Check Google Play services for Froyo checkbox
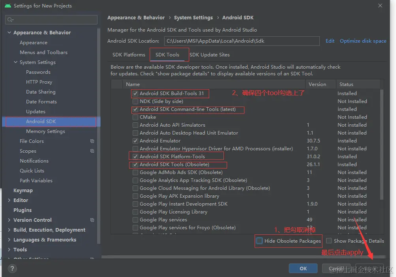The width and height of the screenshot is (396, 277). [135, 228]
